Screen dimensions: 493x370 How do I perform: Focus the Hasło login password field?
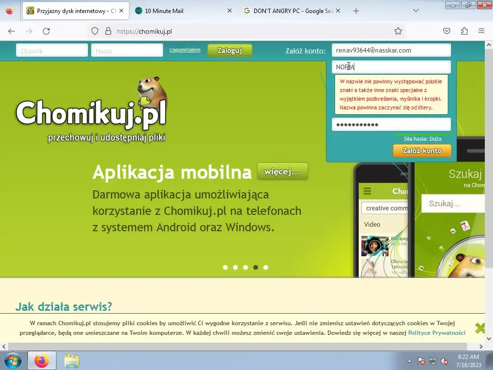pos(127,51)
